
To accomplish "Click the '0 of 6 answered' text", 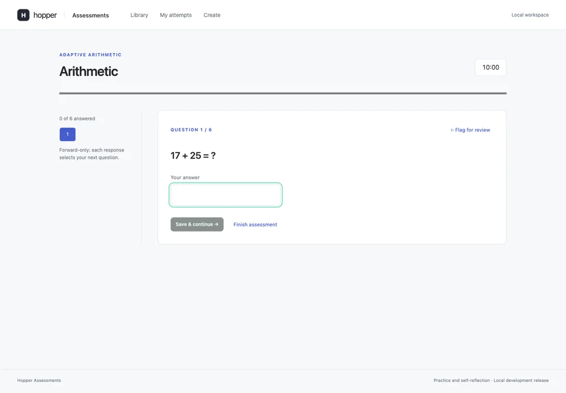I will click(77, 118).
